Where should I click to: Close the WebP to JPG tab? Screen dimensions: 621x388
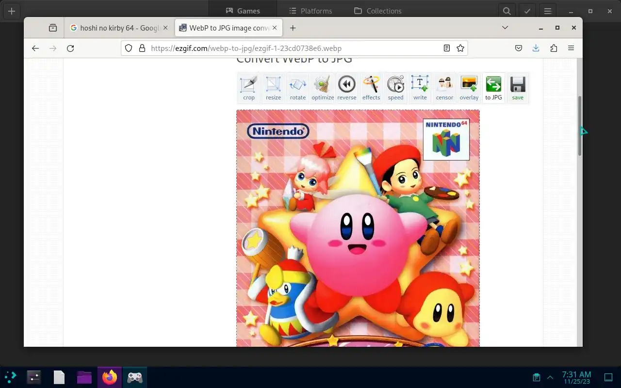point(275,28)
